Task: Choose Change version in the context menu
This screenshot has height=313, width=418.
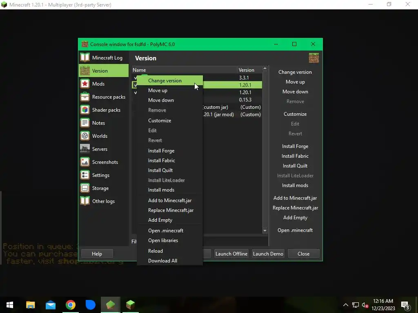Action: (x=170, y=81)
